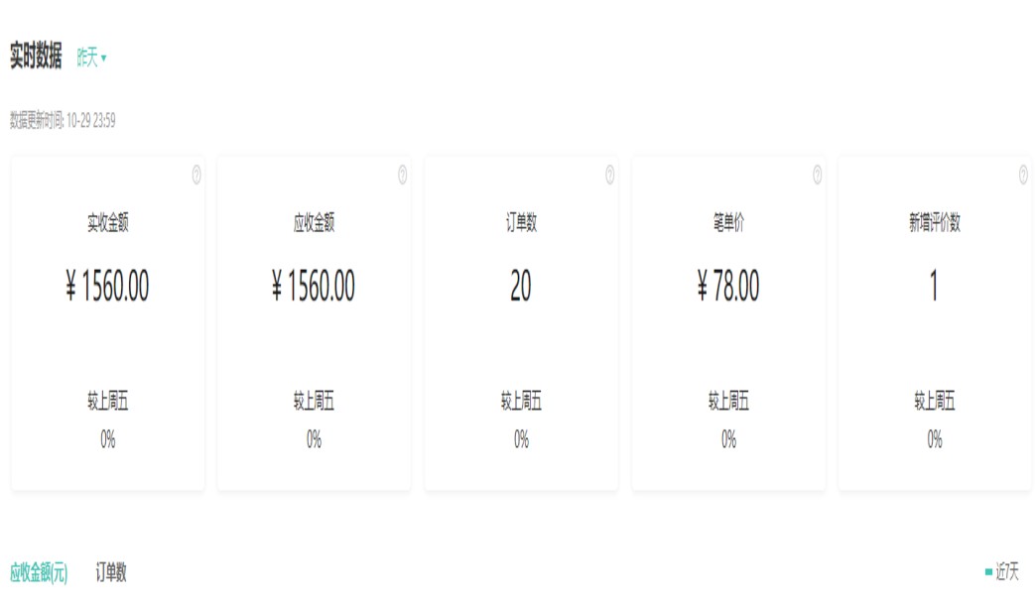Toggle the 近7天 legend label
The width and height of the screenshot is (1035, 600).
pos(1007,572)
